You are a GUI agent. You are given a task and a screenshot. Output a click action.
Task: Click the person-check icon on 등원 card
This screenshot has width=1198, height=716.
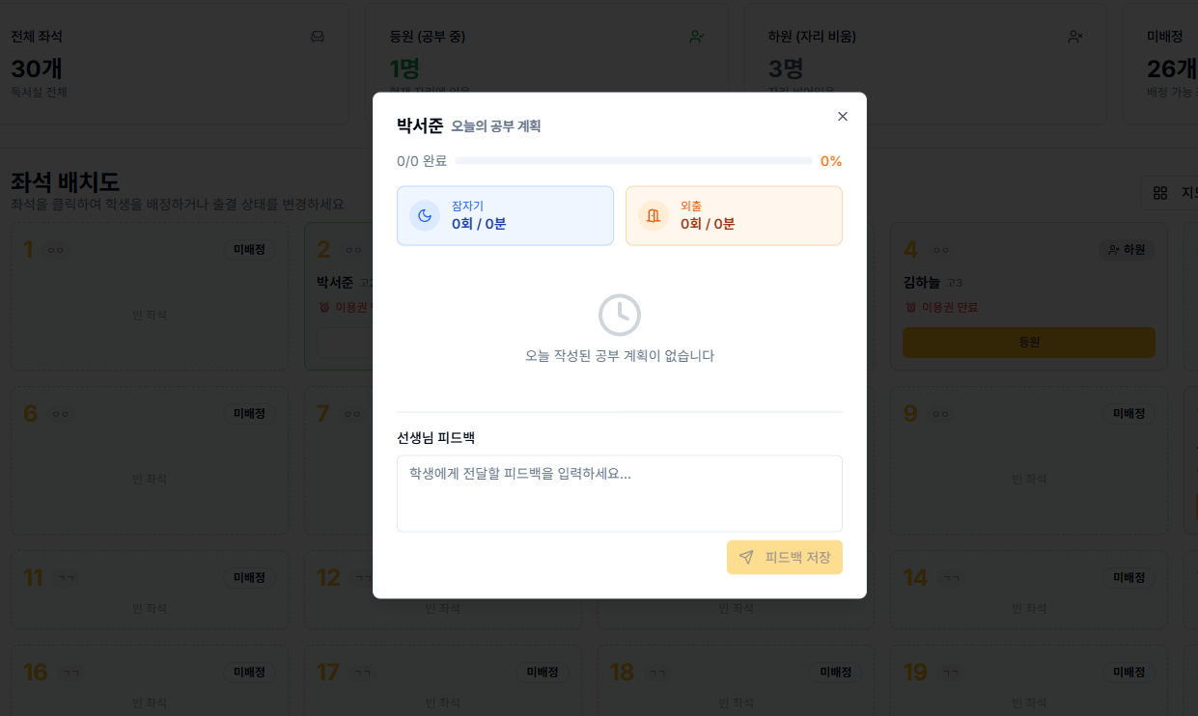(x=697, y=35)
